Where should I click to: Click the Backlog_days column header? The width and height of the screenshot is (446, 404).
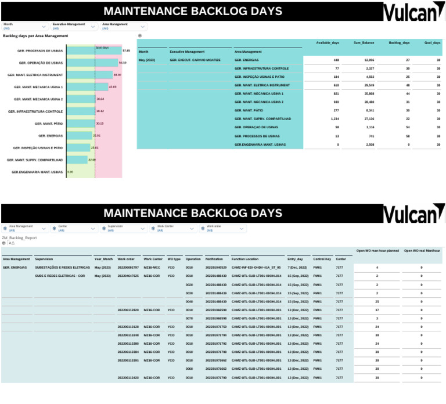pos(399,42)
